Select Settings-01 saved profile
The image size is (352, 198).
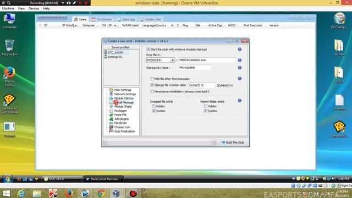pyautogui.click(x=115, y=57)
